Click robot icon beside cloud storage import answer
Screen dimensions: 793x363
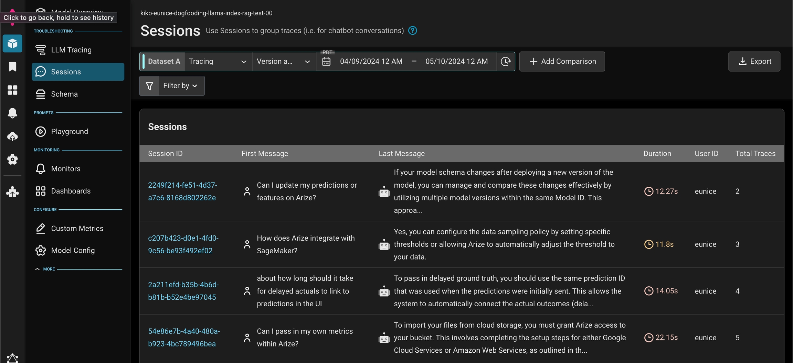(384, 338)
